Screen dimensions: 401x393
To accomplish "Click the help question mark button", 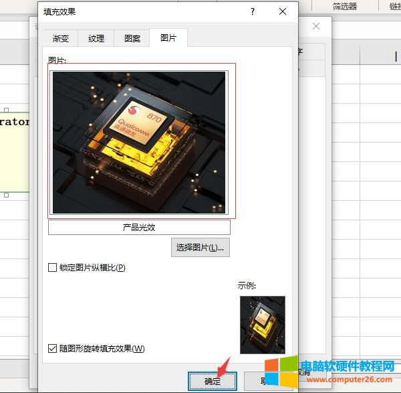I will (252, 11).
